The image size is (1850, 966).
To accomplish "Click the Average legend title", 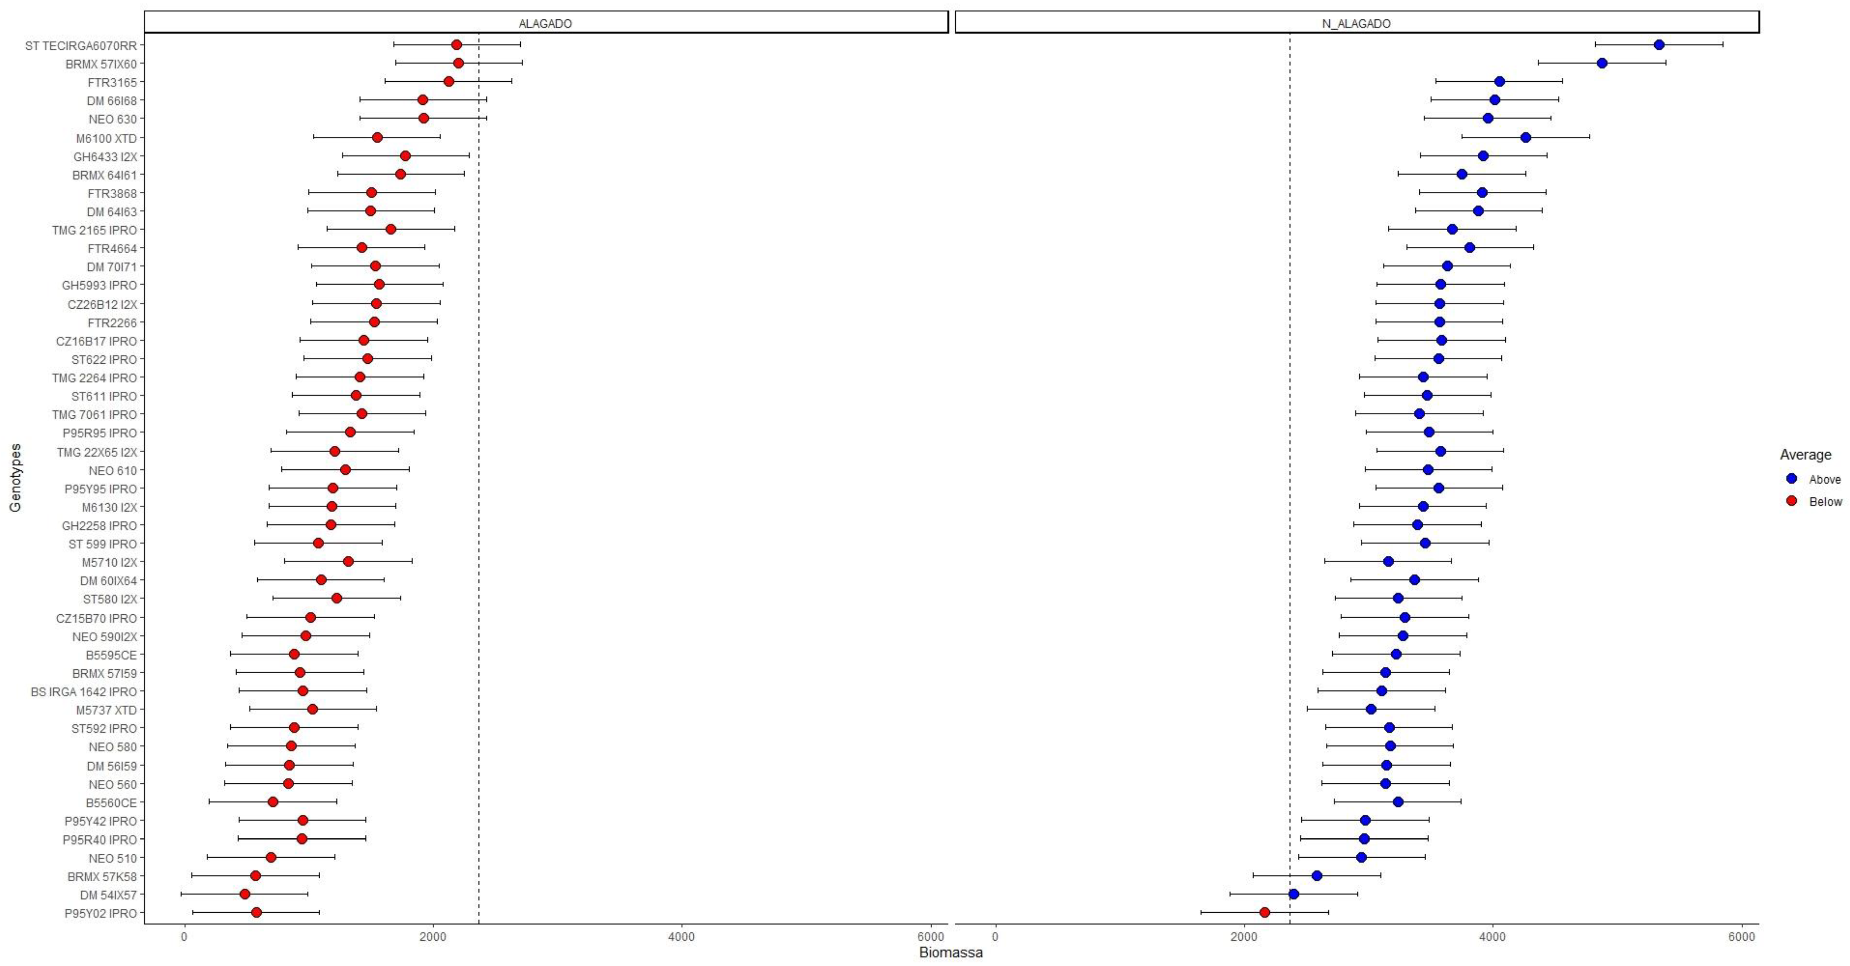I will (1805, 455).
